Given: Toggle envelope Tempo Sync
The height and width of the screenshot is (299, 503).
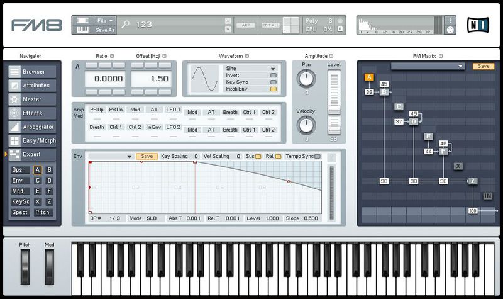Looking at the screenshot, I should pyautogui.click(x=318, y=156).
